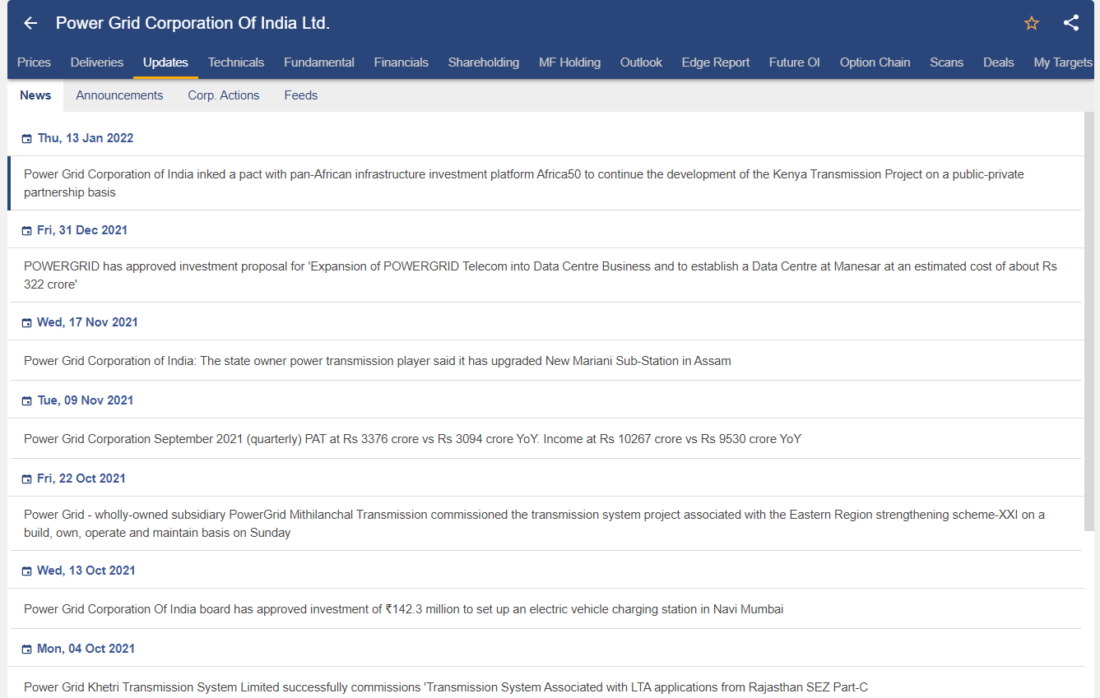This screenshot has height=698, width=1100.
Task: Switch to the Deliveries tab
Action: click(x=97, y=62)
